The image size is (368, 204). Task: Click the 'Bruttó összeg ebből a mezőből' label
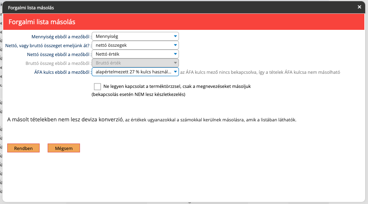59,63
